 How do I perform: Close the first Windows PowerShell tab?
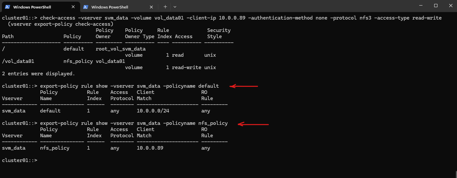(x=73, y=7)
